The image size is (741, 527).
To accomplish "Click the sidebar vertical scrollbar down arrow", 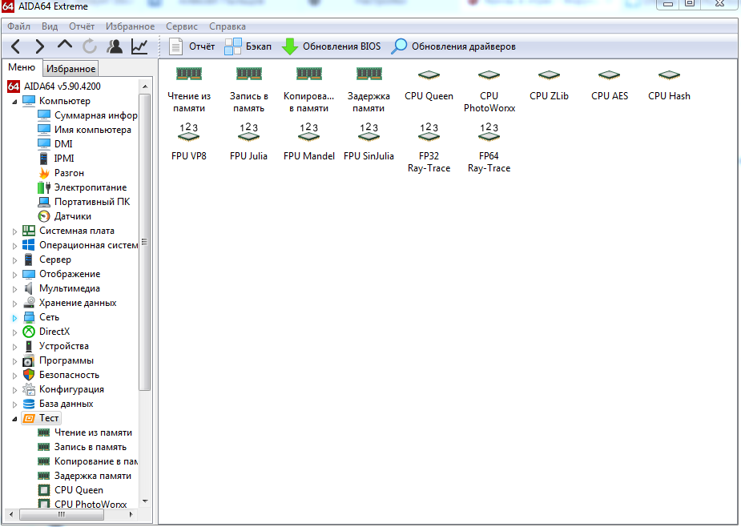I will click(145, 501).
